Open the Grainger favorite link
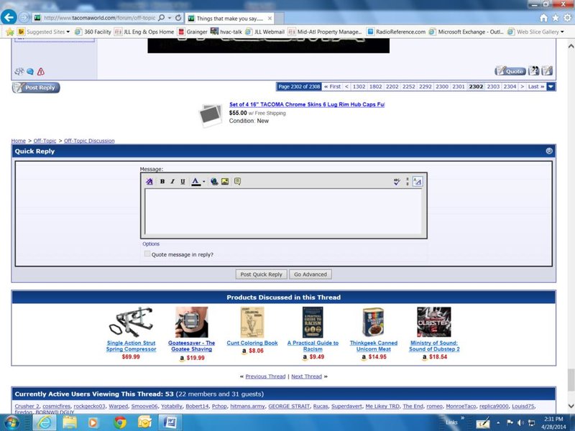Viewport: 575px width, 431px height. (x=193, y=32)
